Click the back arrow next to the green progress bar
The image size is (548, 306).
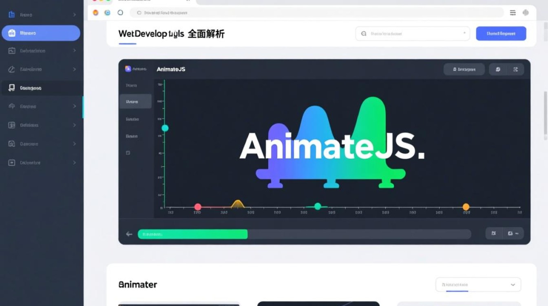[x=129, y=234]
